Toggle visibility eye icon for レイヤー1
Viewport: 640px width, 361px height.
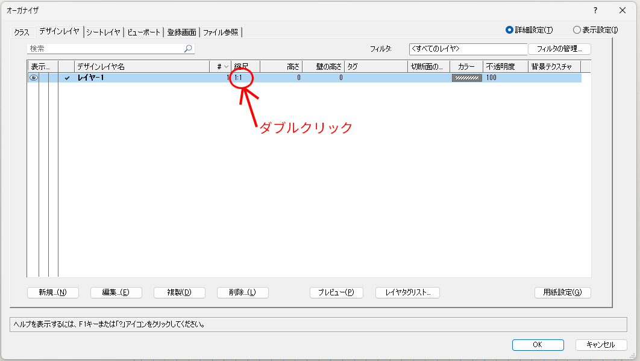[34, 78]
